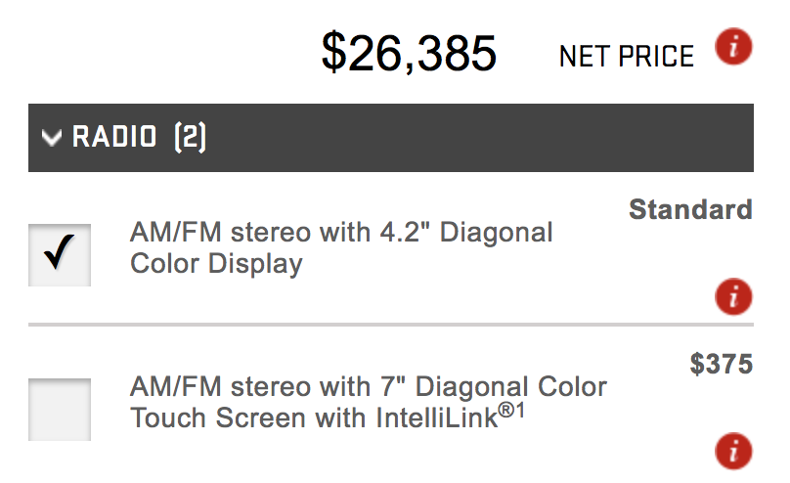The image size is (790, 483).
Task: Click the (2) count in the RADIO header
Action: 190,138
